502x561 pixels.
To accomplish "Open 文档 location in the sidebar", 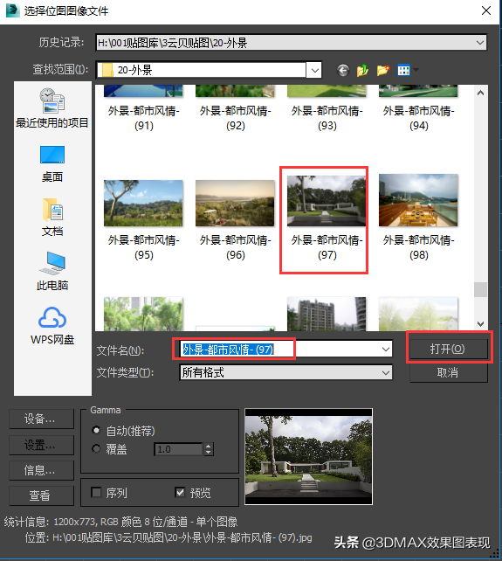I will (x=52, y=218).
